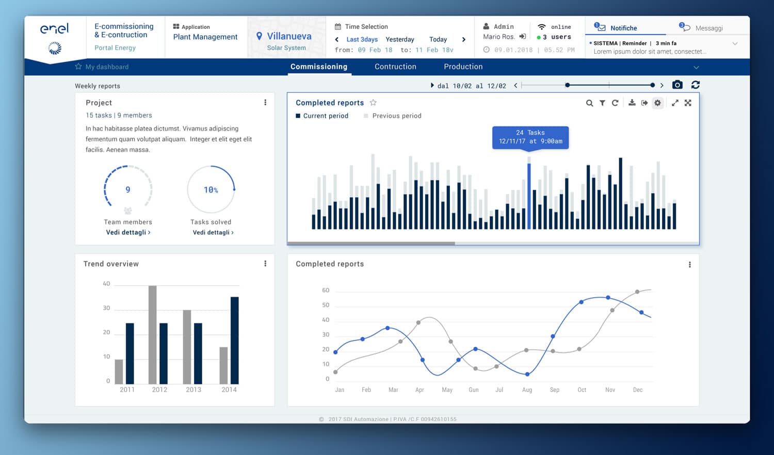The image size is (774, 455).
Task: Take a snapshot with the camera icon
Action: [x=678, y=85]
